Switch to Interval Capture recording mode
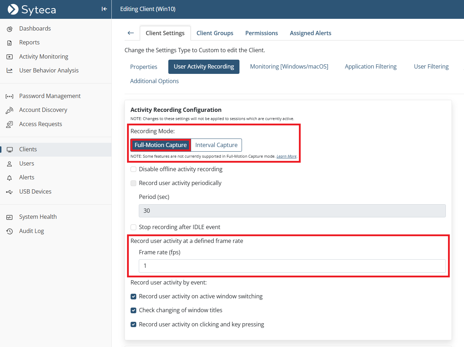The height and width of the screenshot is (347, 464). tap(216, 145)
